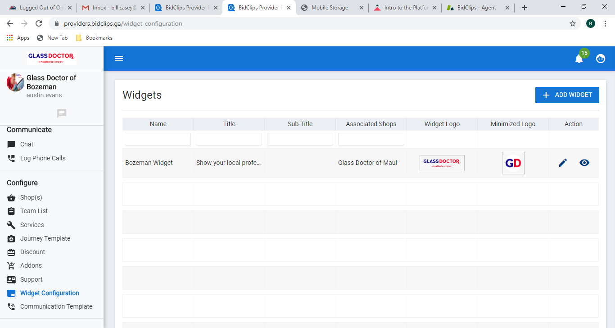The height and width of the screenshot is (328, 615).
Task: Click the Name filter input field
Action: click(x=158, y=139)
